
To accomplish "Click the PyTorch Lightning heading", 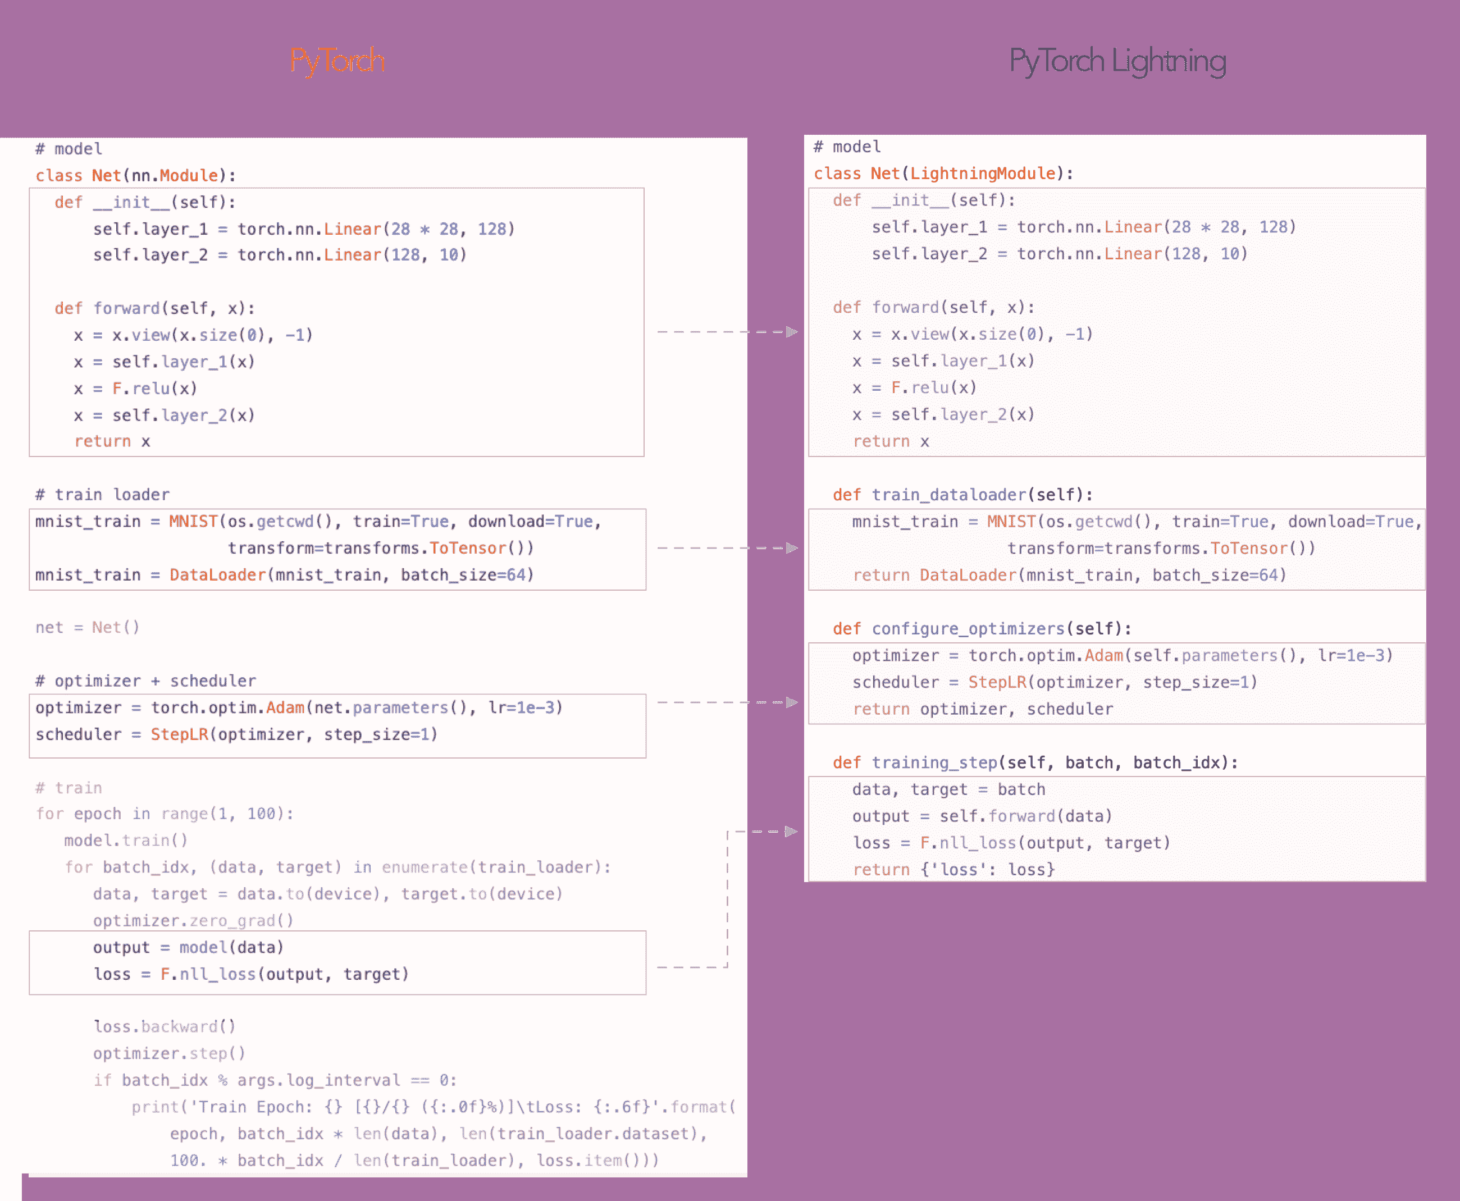I will click(x=1117, y=61).
